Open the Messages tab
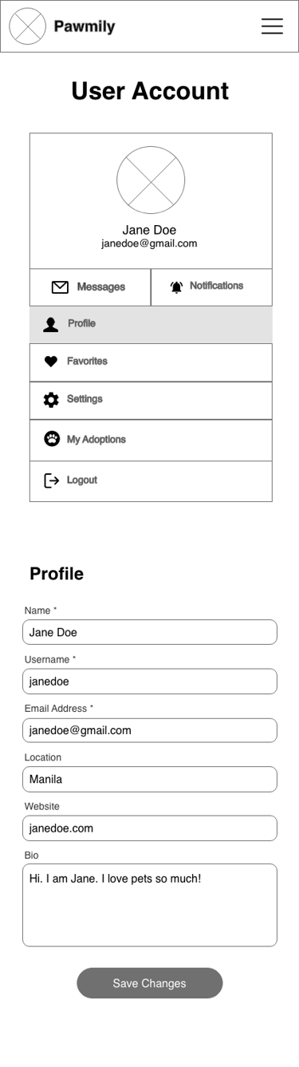 pyautogui.click(x=90, y=287)
